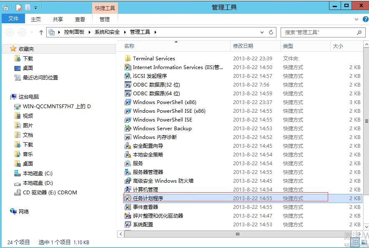Sort by the 大小 column header
Viewport: 369px width, 248px height.
click(x=346, y=46)
